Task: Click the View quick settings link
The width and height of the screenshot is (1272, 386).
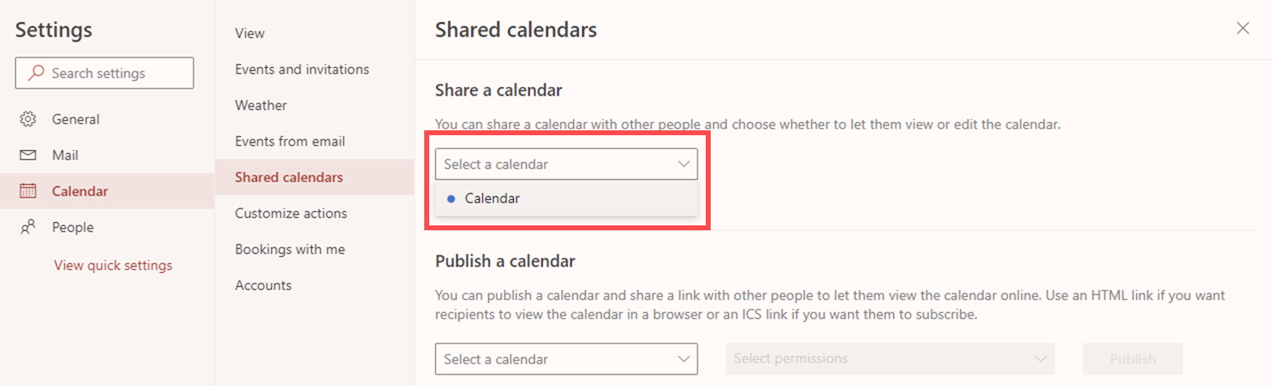Action: (x=113, y=266)
